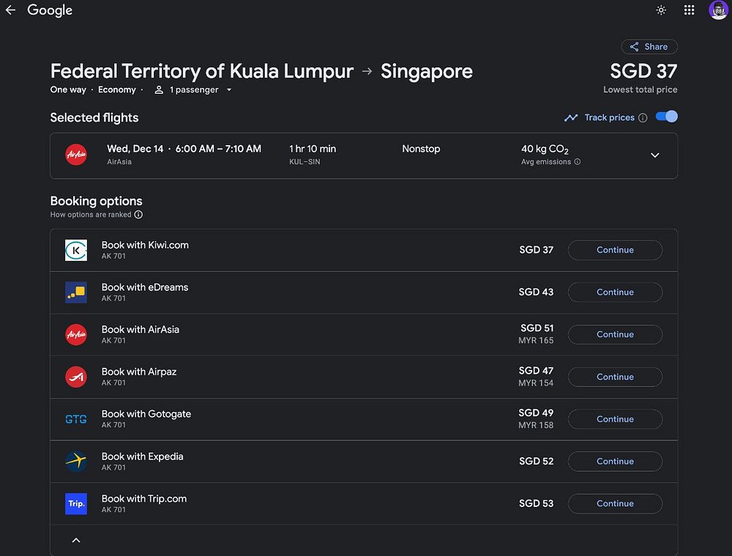Select the Book with Gotogate option

click(146, 414)
